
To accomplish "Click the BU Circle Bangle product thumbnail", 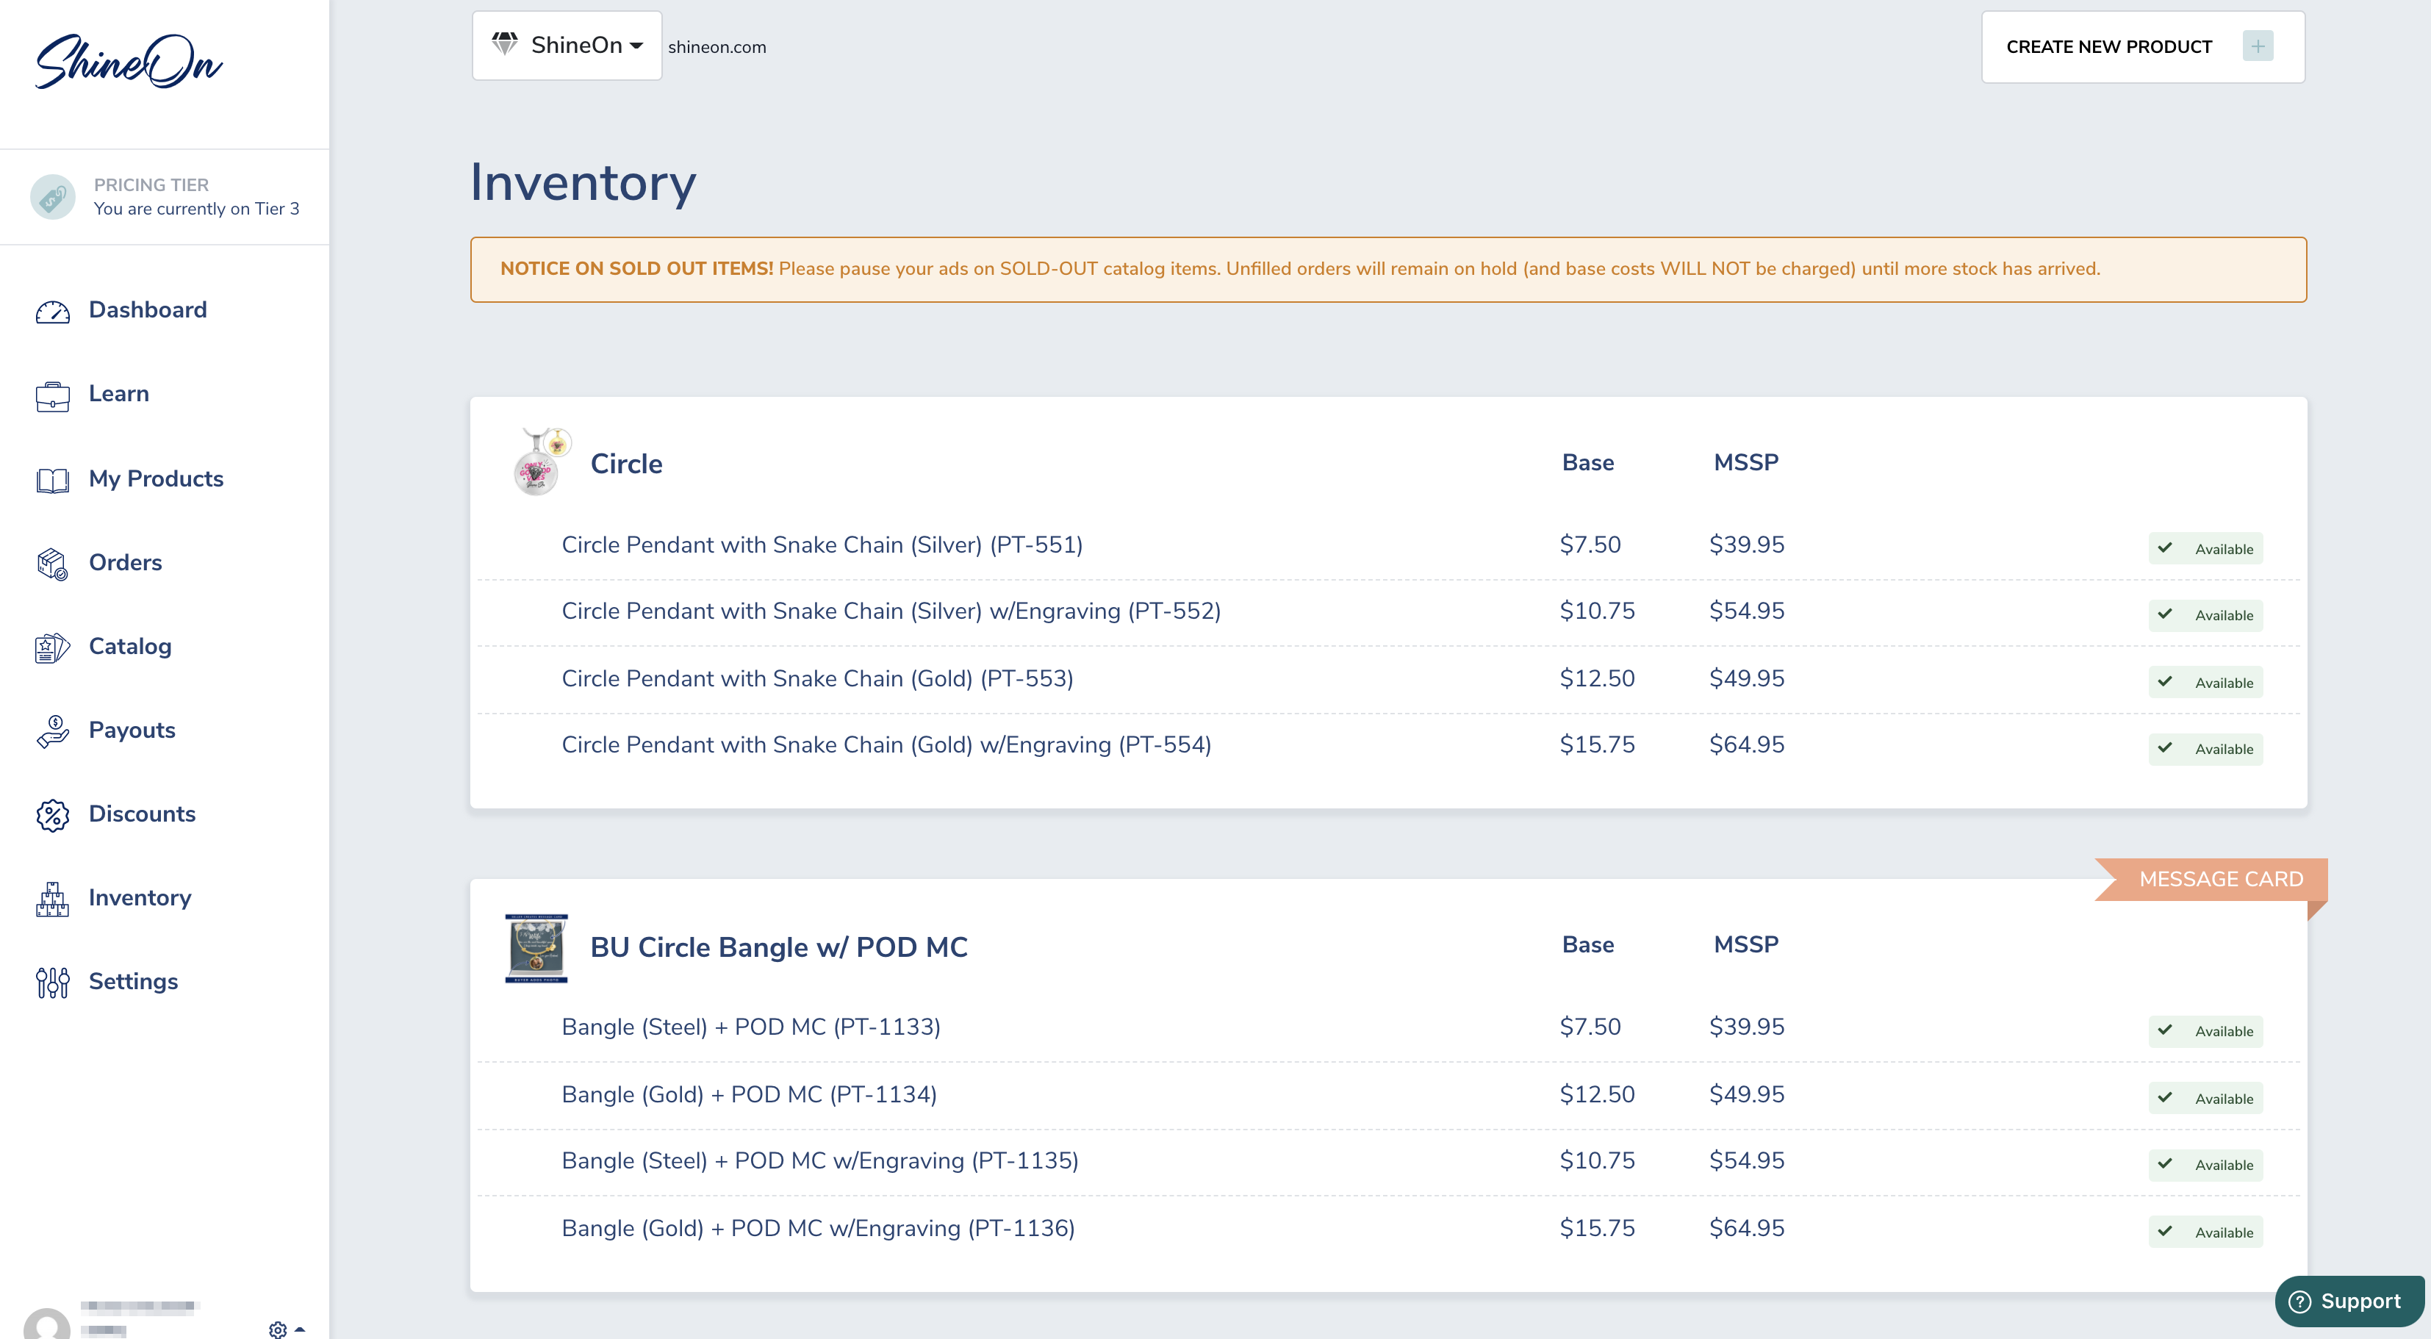I will tap(536, 947).
